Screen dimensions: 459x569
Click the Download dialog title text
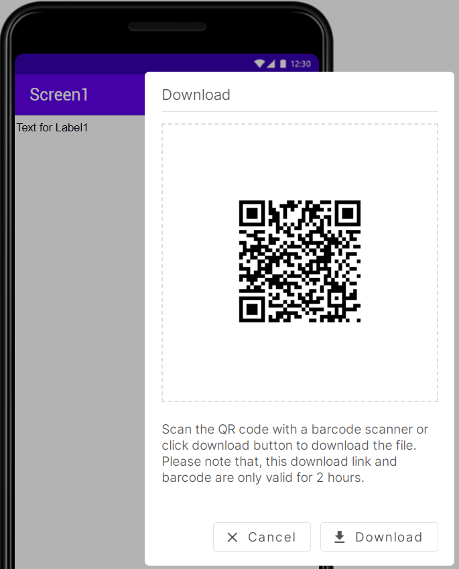point(196,94)
